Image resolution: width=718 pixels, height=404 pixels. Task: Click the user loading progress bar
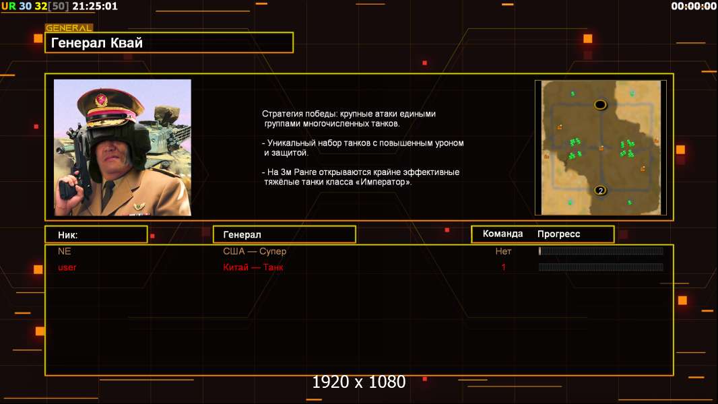[601, 267]
